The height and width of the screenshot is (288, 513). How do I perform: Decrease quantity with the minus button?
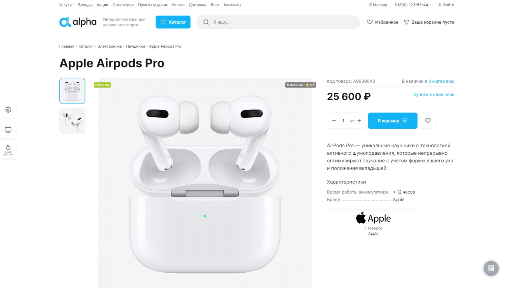[x=334, y=121]
